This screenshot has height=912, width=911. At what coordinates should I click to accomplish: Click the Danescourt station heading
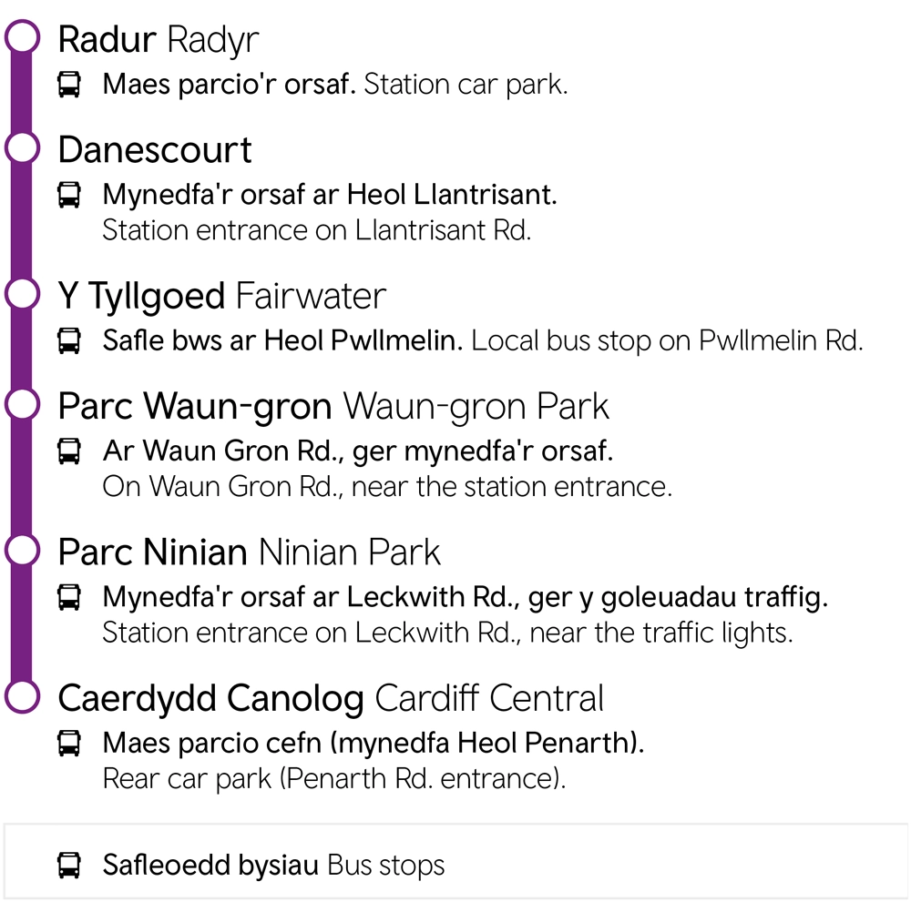click(155, 150)
